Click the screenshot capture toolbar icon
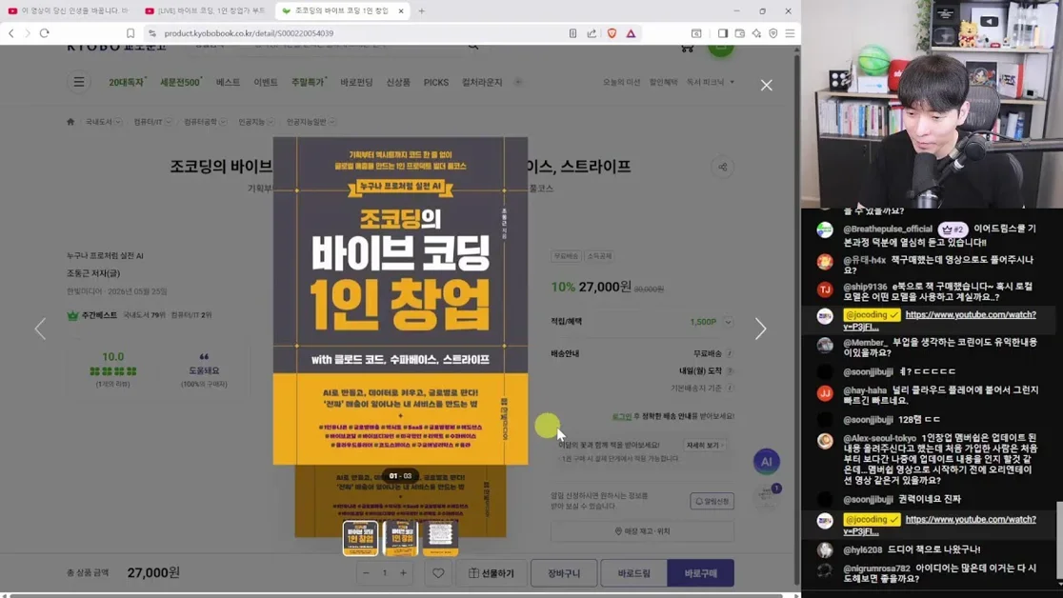Screen dimensions: 1063x598 (x=696, y=33)
